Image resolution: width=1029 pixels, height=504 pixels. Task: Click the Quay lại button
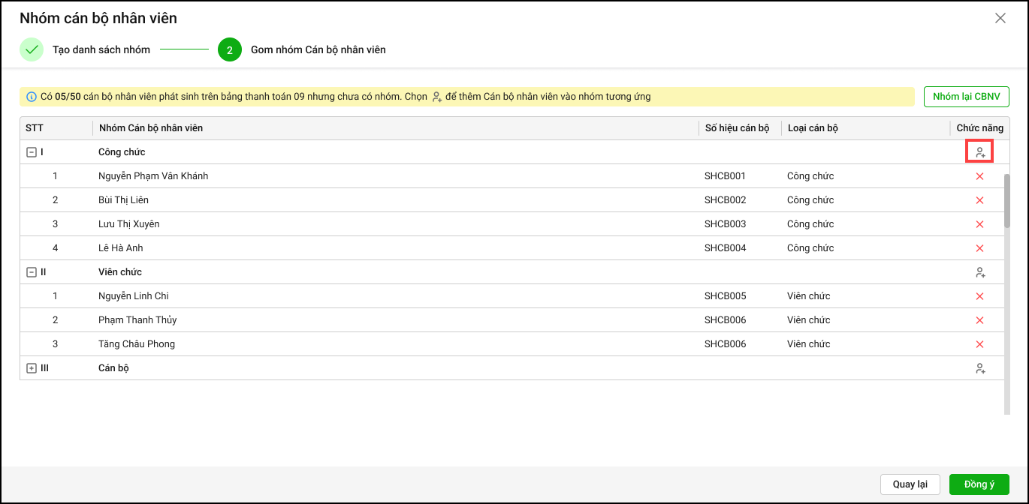[x=910, y=484]
